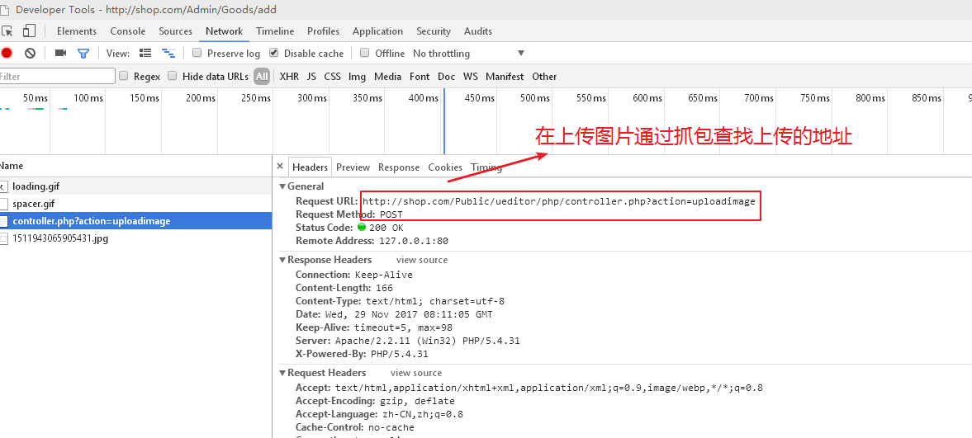Viewport: 972px width, 438px height.
Task: Close the request details pane
Action: click(x=280, y=167)
